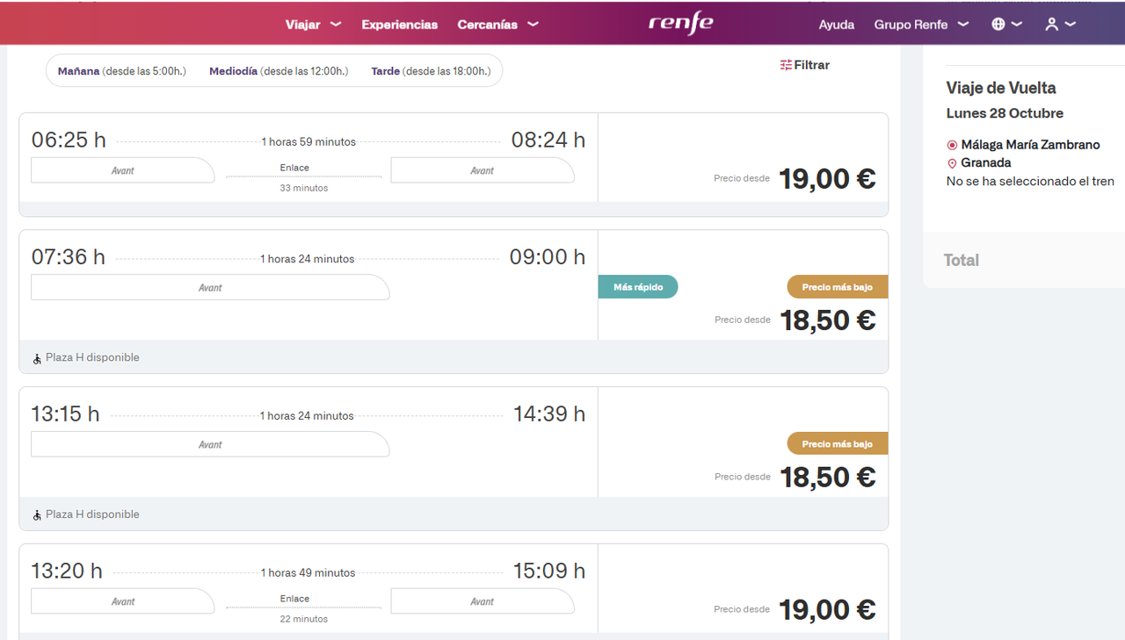The width and height of the screenshot is (1125, 640).
Task: Click the Renfe logo
Action: (x=680, y=24)
